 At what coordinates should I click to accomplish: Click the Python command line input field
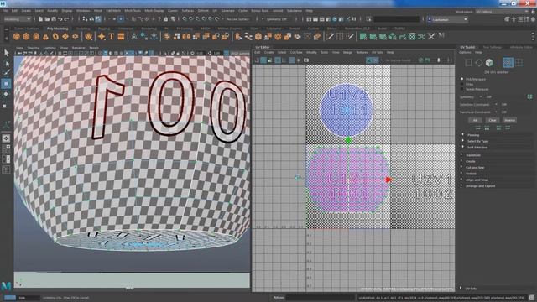pyautogui.click(x=321, y=298)
